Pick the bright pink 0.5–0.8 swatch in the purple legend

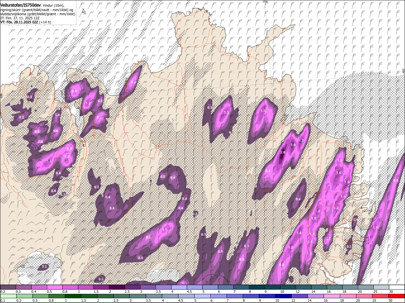tap(55, 287)
